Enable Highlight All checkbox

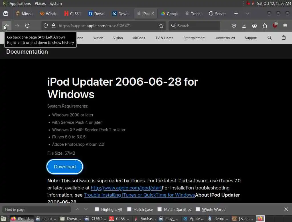(x=97, y=209)
